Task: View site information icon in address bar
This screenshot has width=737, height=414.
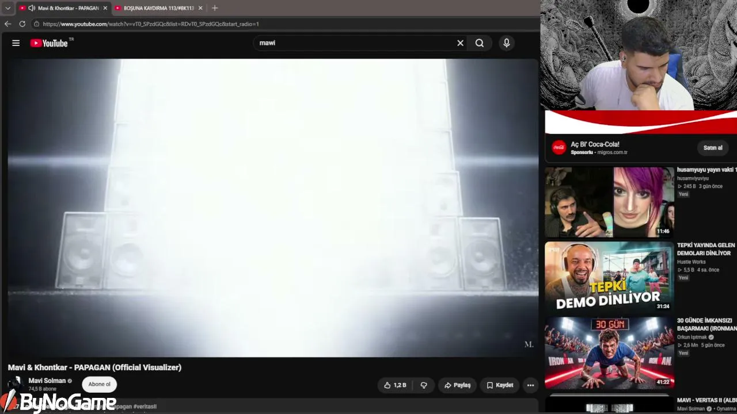Action: (36, 24)
